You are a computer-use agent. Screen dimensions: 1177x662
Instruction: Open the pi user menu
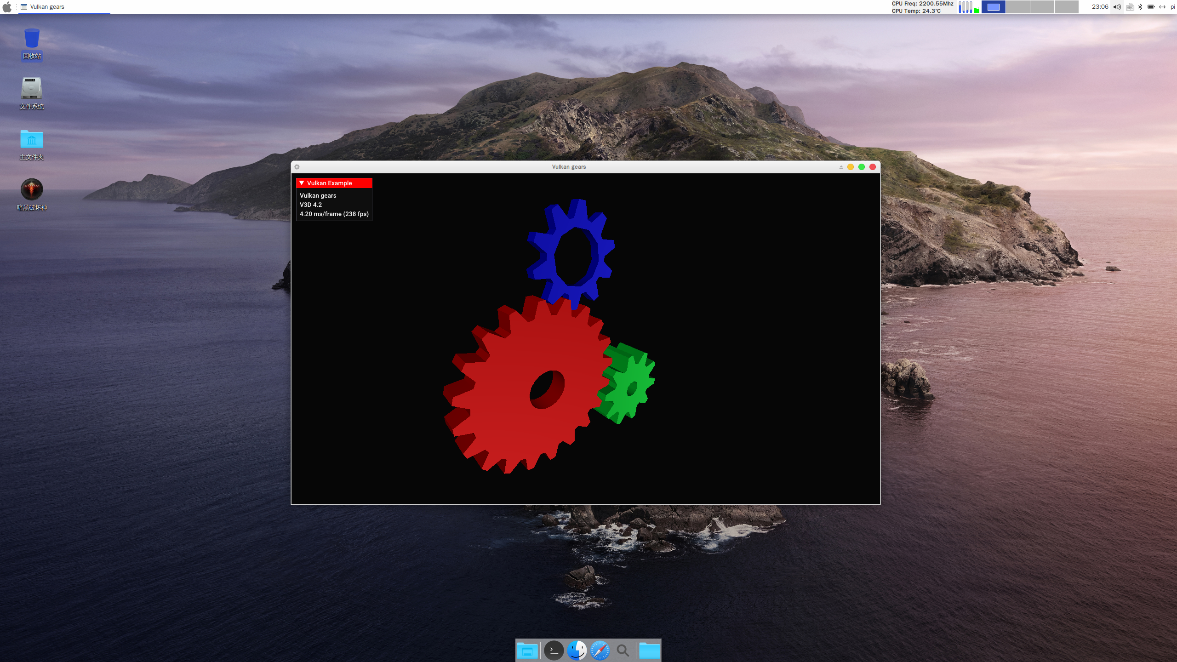click(x=1173, y=7)
